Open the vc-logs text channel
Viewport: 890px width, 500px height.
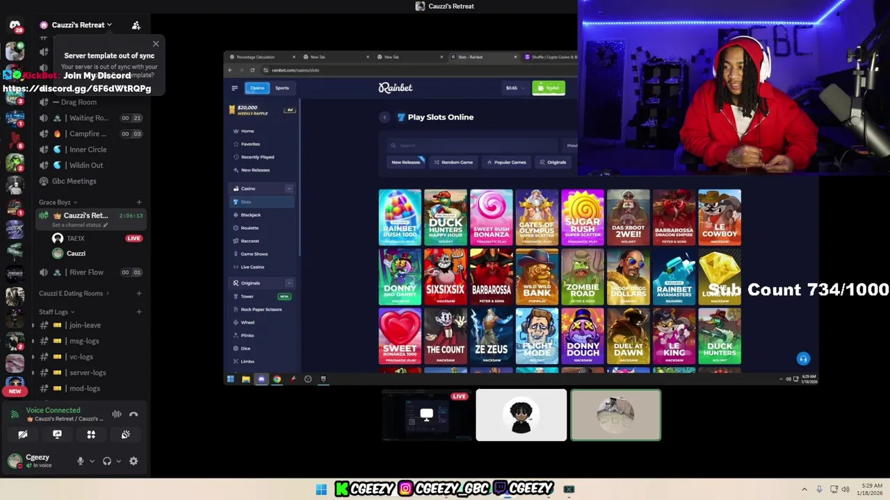[x=90, y=357]
